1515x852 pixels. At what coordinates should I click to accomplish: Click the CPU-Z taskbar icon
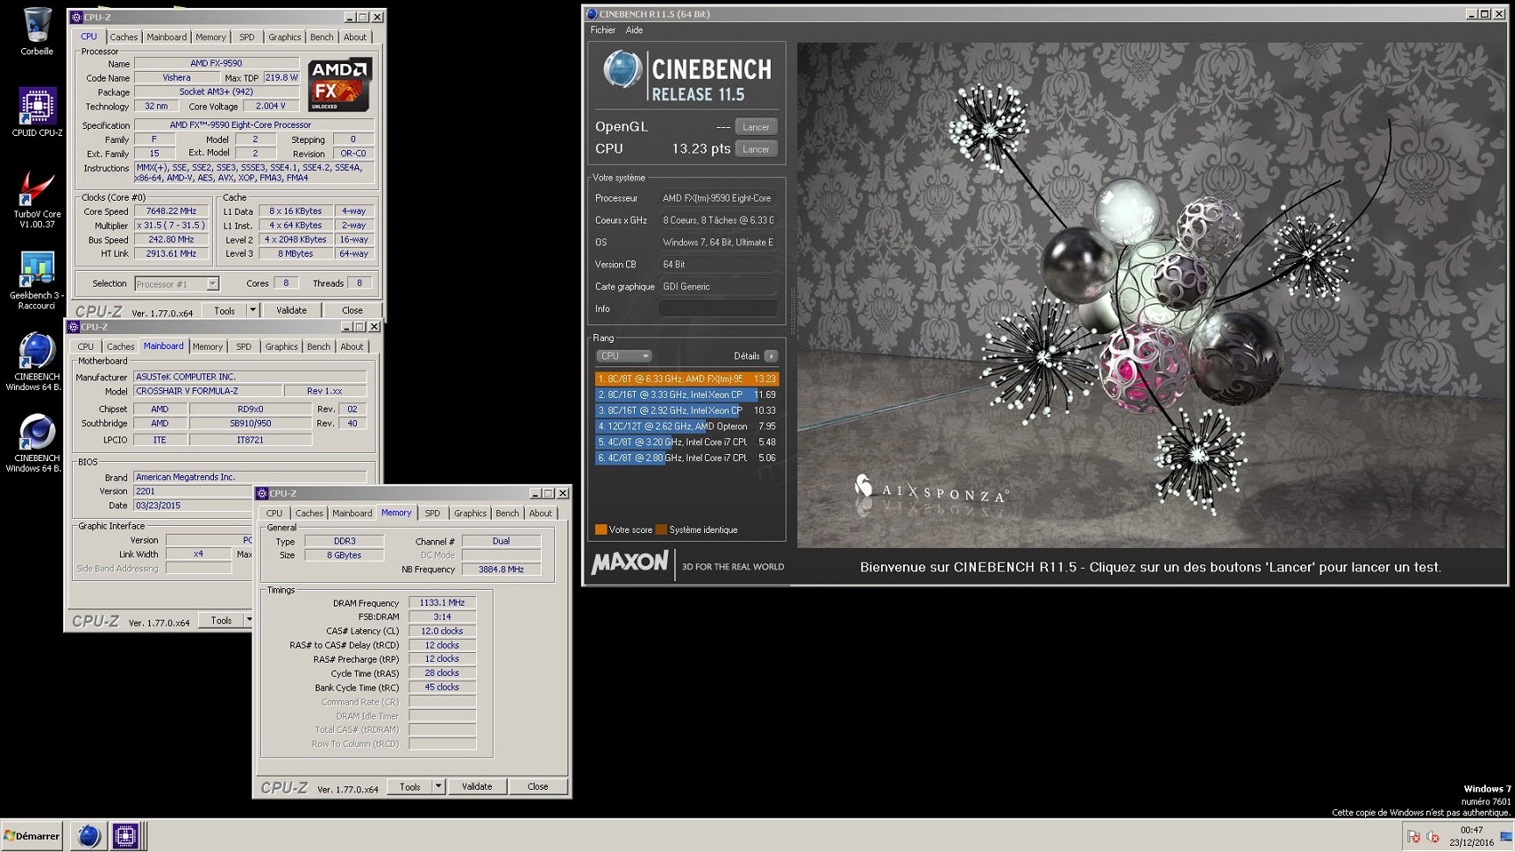point(124,836)
